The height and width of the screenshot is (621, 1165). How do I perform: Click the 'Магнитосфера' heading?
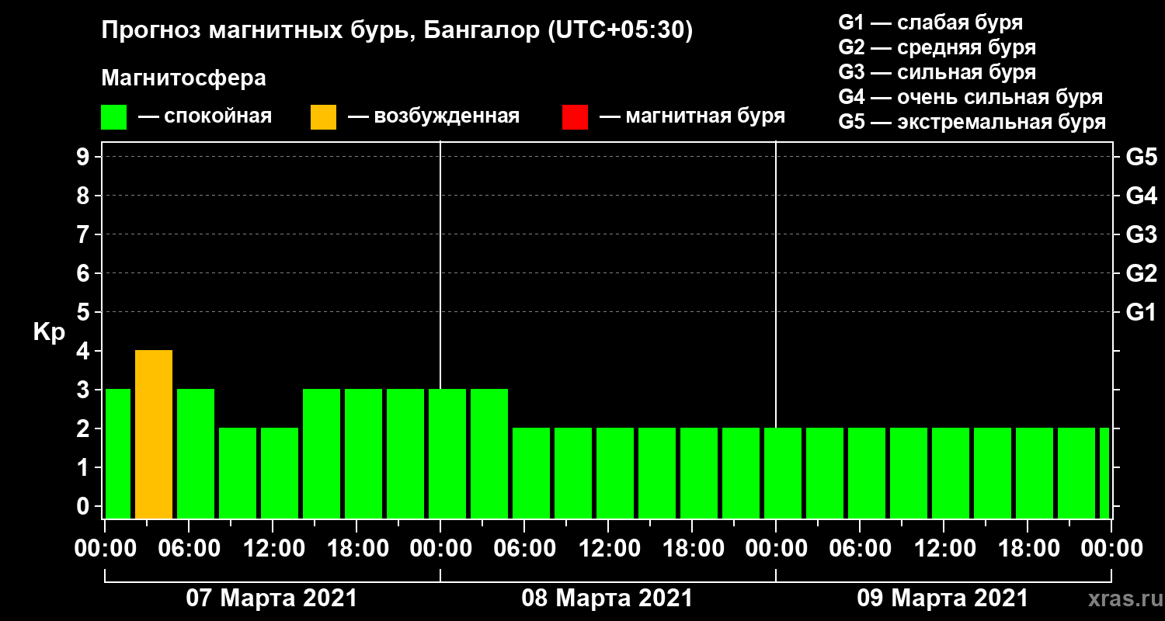(183, 78)
